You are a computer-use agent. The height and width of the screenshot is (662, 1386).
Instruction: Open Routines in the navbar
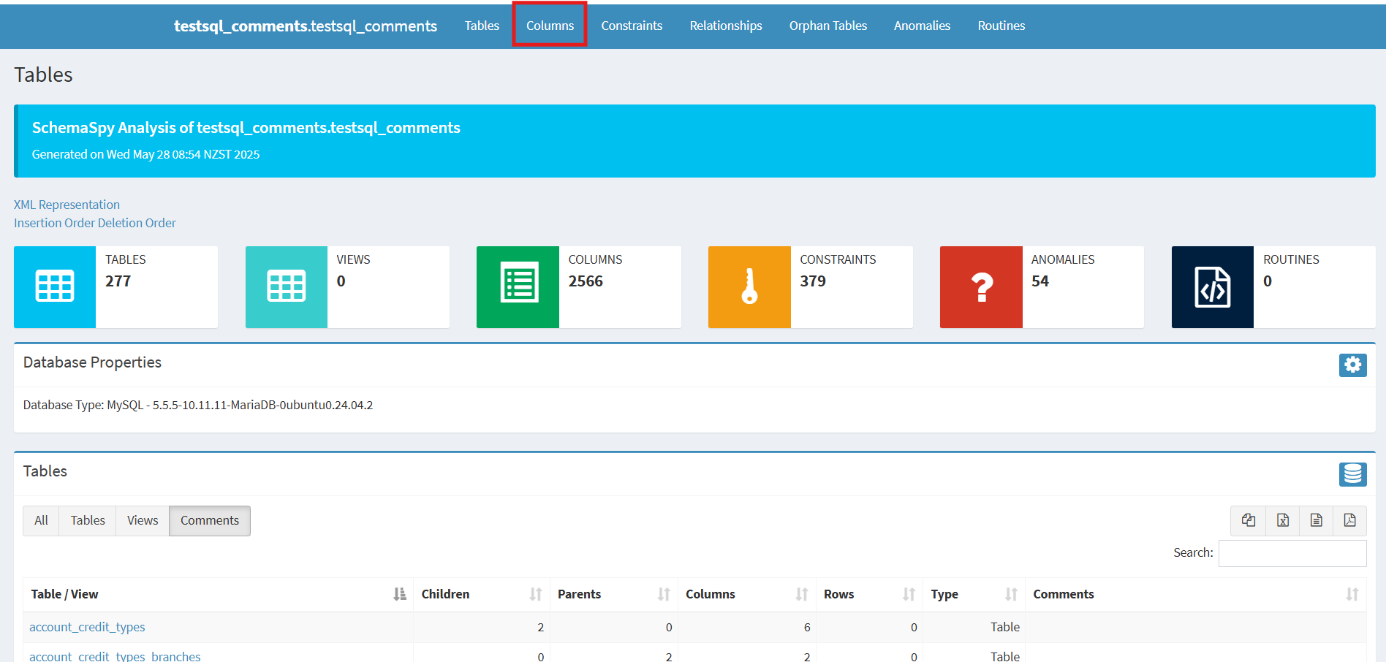1001,26
